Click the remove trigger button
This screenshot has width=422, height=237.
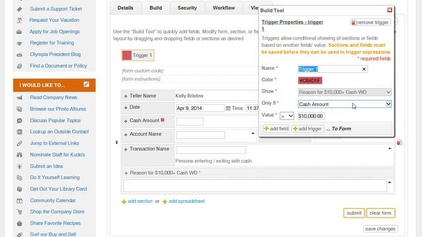tap(371, 22)
